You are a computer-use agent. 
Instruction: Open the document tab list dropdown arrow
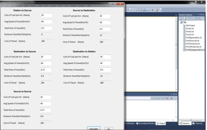pos(176,15)
